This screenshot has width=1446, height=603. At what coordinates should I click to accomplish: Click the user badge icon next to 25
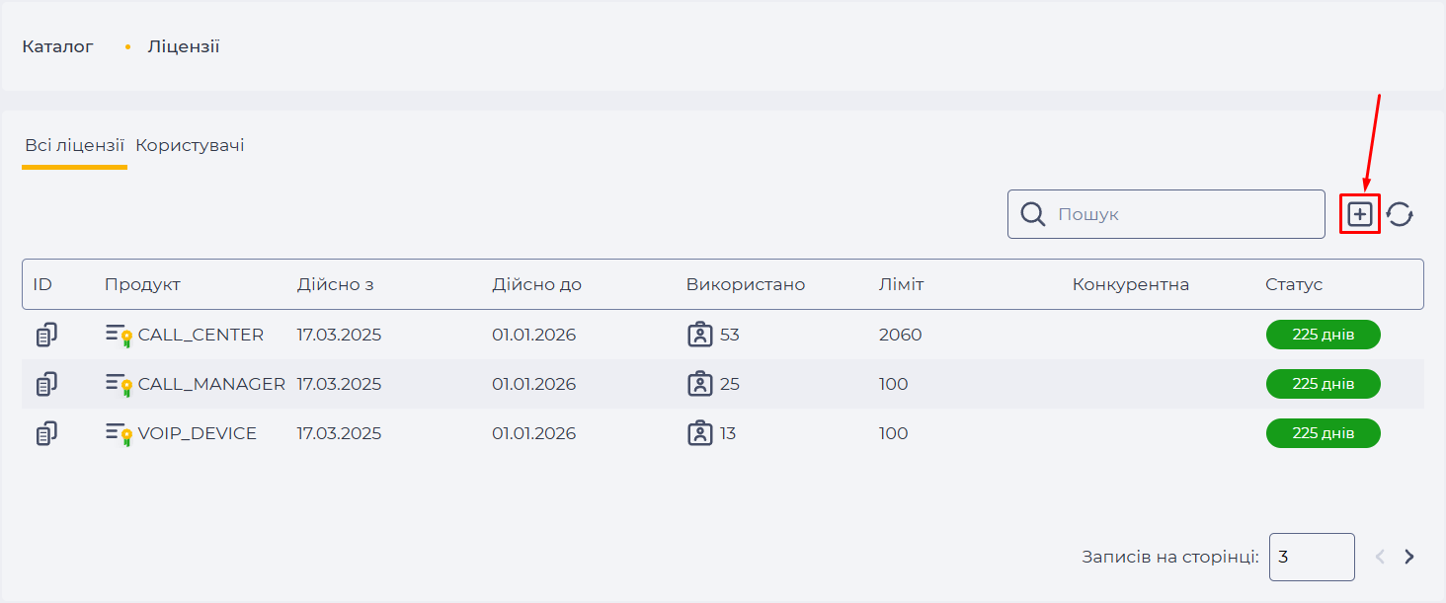click(699, 384)
